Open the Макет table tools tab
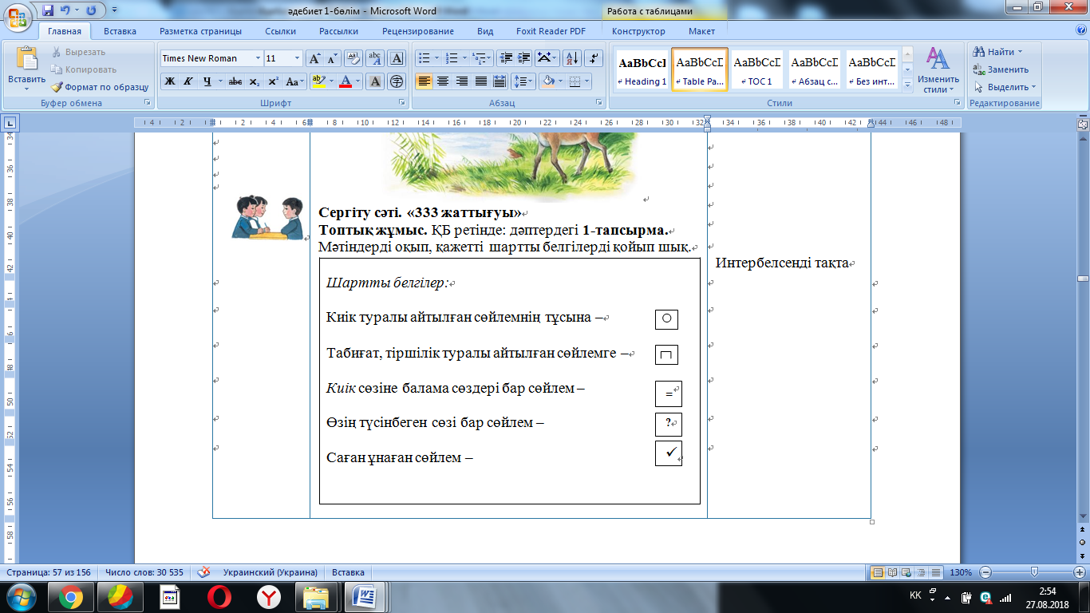The width and height of the screenshot is (1090, 613). click(x=701, y=31)
